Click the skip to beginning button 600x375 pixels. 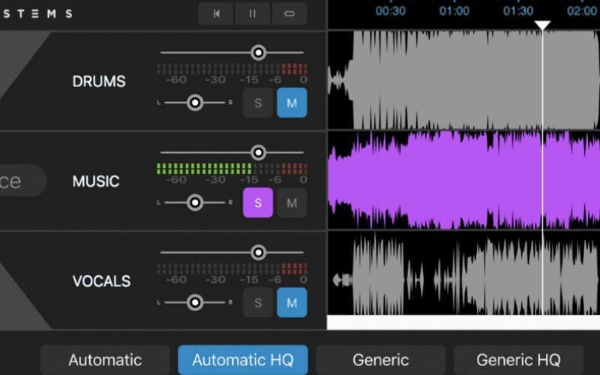216,13
